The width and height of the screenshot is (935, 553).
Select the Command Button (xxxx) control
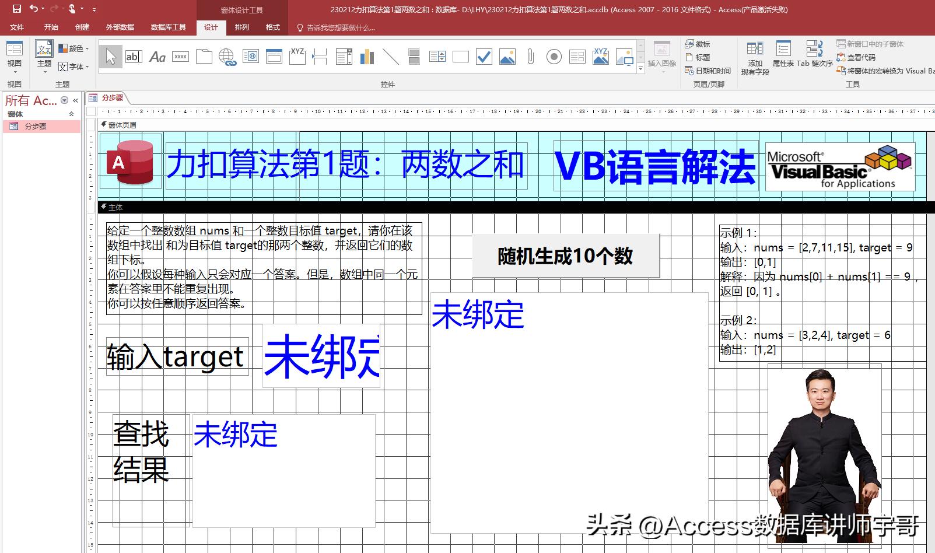pyautogui.click(x=180, y=56)
